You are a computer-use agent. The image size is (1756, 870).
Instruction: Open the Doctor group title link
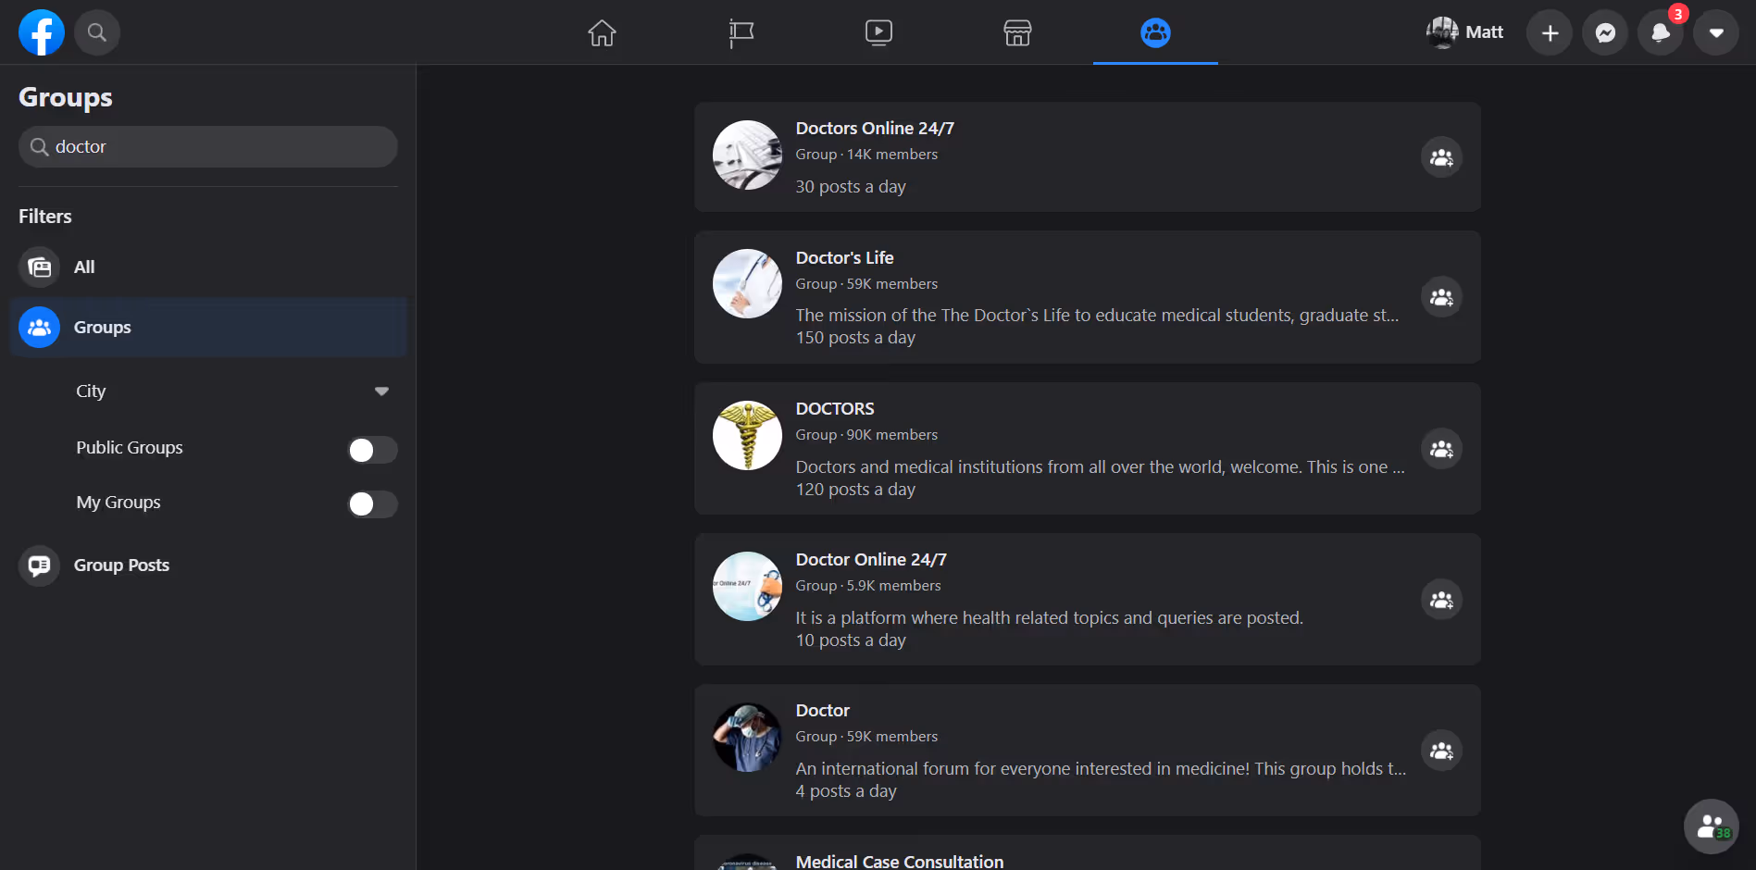pyautogui.click(x=822, y=710)
